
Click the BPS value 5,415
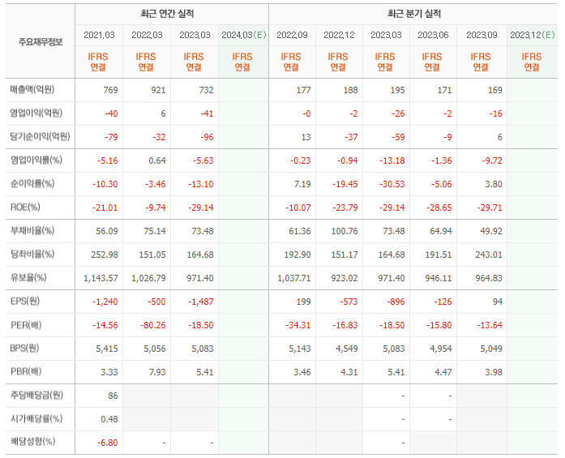pos(107,349)
